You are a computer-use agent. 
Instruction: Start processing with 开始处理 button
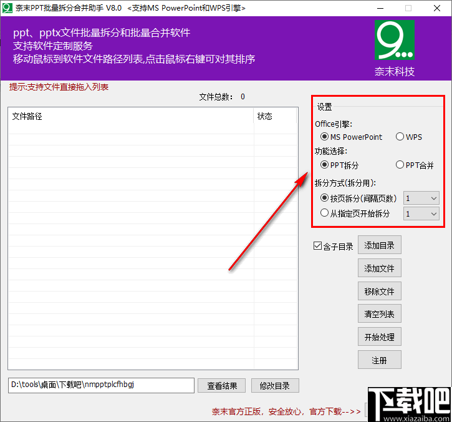point(379,337)
